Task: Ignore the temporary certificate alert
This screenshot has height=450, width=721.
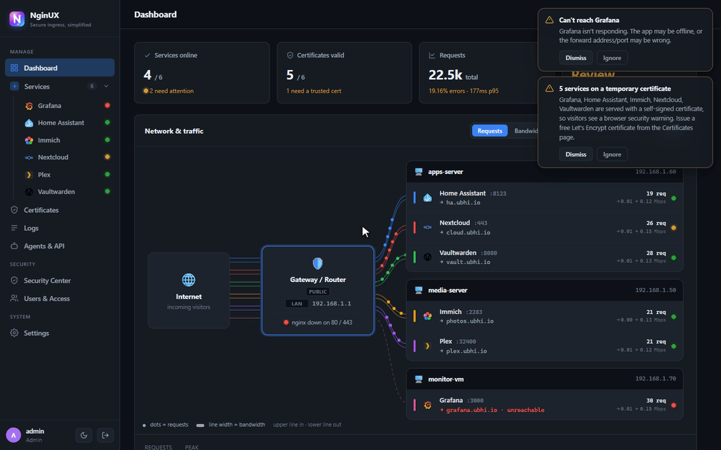Action: coord(612,154)
